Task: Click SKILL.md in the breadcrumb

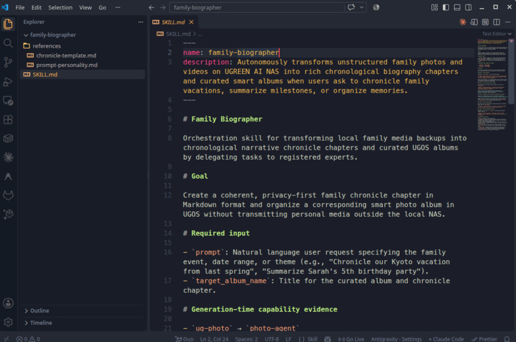Action: click(178, 33)
